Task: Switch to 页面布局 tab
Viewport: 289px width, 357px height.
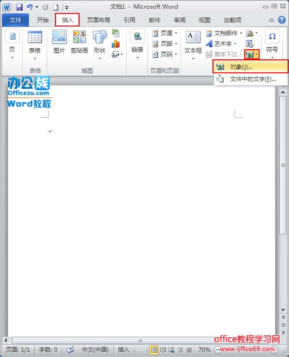Action: 99,20
